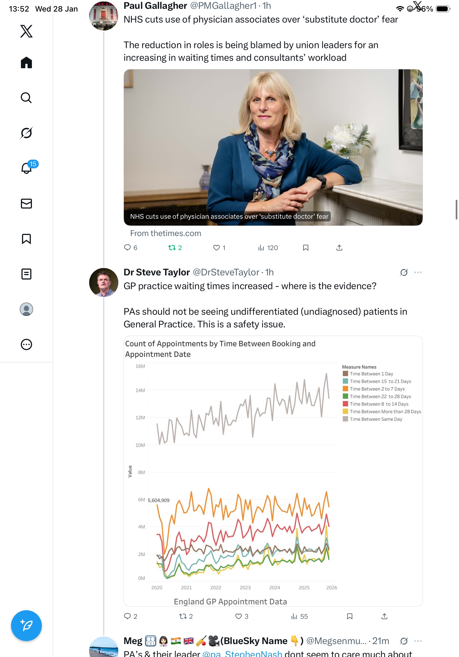Open the thetimes.com article link card

[273, 147]
